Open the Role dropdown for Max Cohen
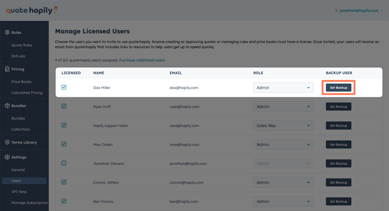 coord(283,145)
